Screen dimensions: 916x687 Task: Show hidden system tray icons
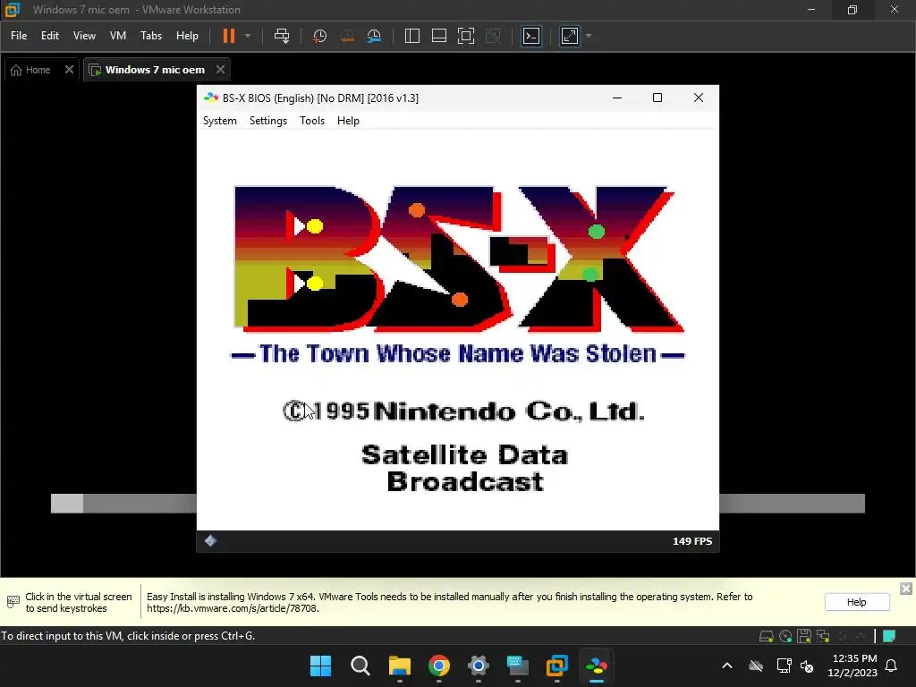726,666
